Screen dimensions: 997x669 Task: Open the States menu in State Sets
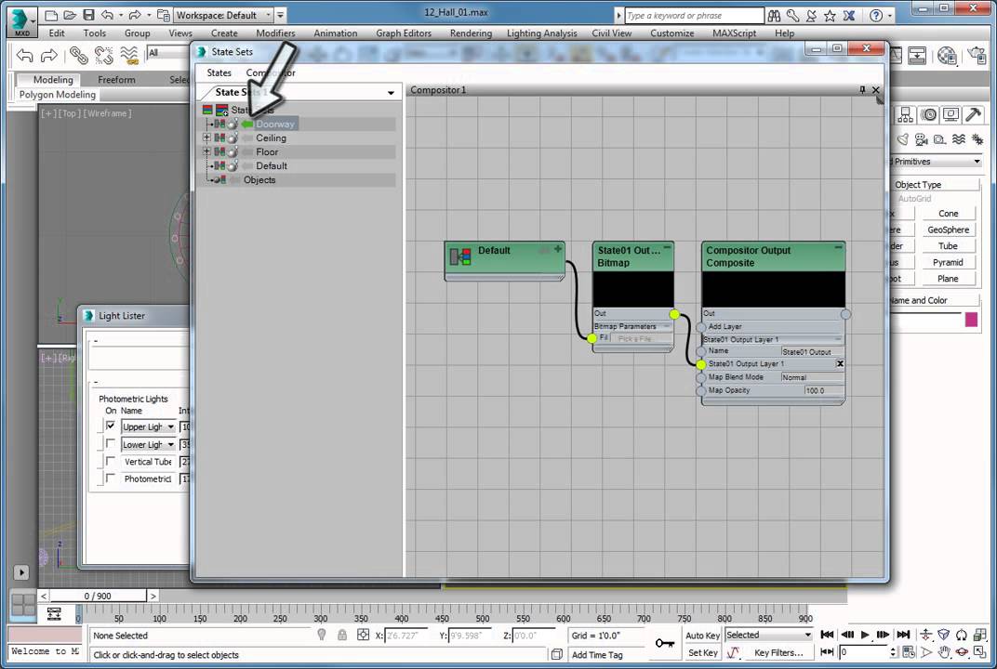coord(219,73)
